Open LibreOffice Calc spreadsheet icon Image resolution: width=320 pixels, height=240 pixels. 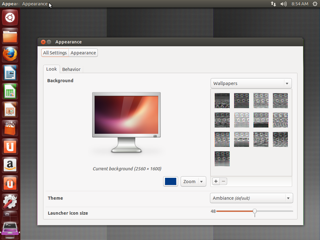point(10,91)
